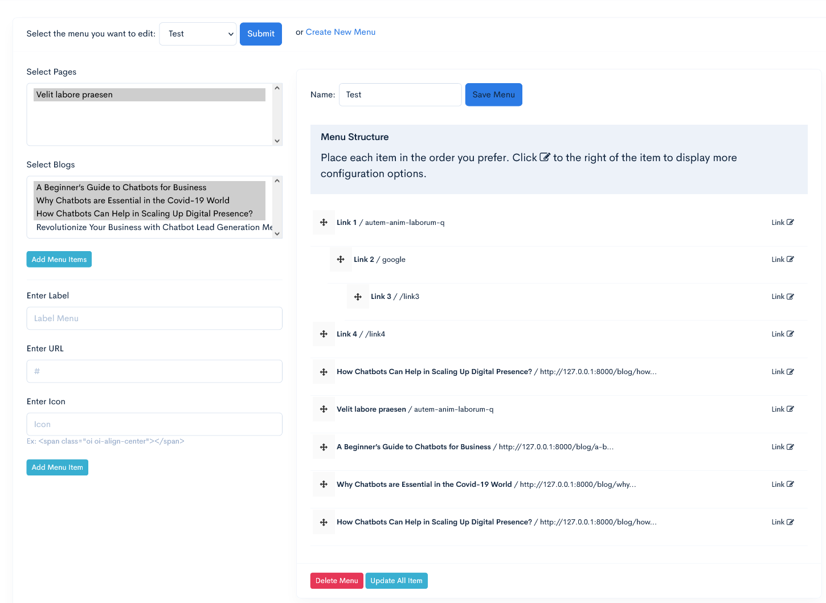The width and height of the screenshot is (826, 603).
Task: Select How Chatbots Can Help blog option
Action: pos(149,214)
